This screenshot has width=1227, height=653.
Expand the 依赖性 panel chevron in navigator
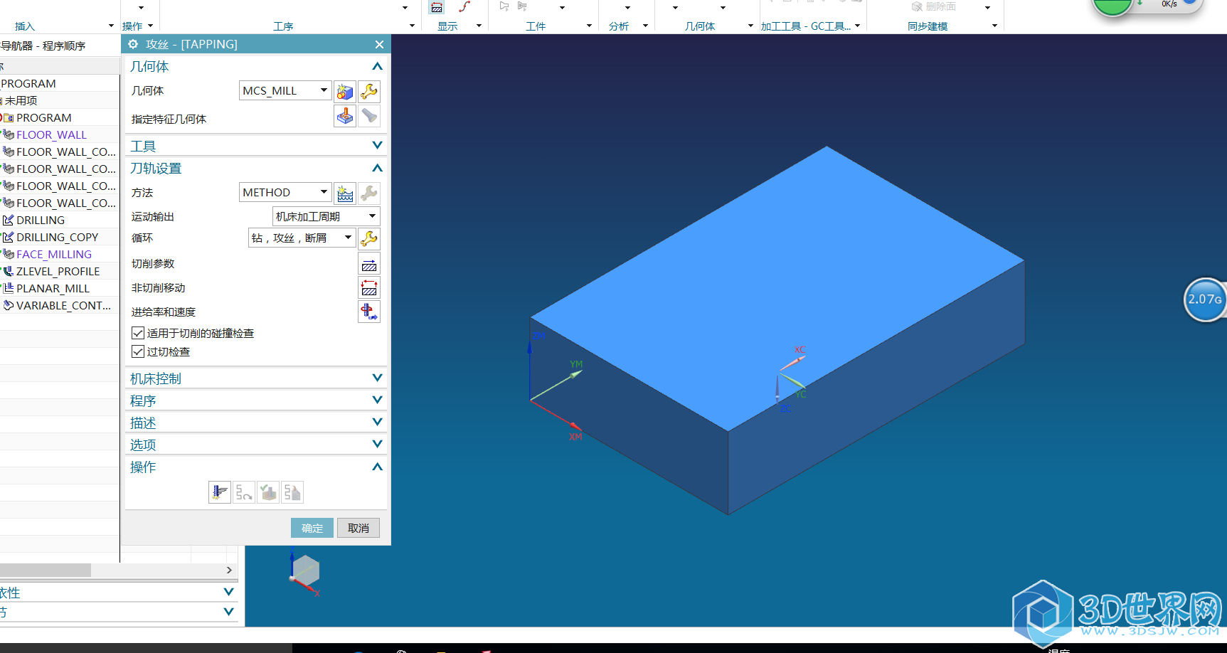(228, 592)
